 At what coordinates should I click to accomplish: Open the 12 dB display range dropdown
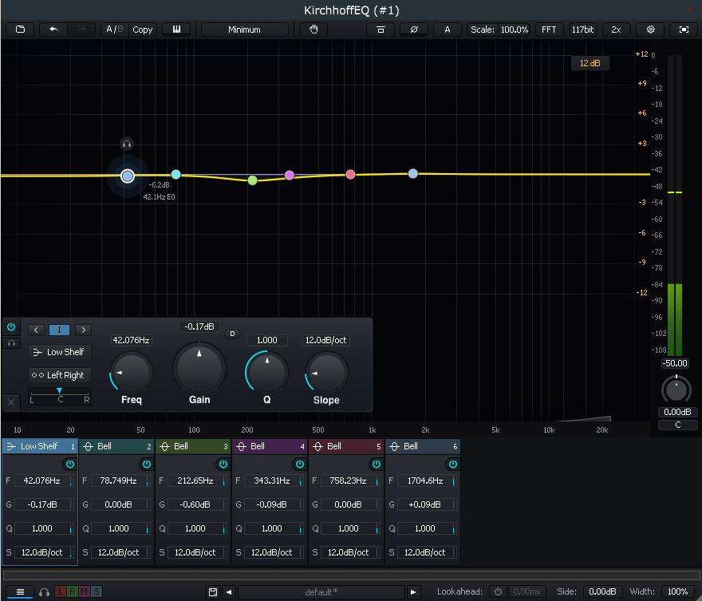(x=590, y=63)
